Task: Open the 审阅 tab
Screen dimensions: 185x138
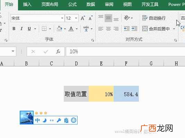Action: click(109, 4)
